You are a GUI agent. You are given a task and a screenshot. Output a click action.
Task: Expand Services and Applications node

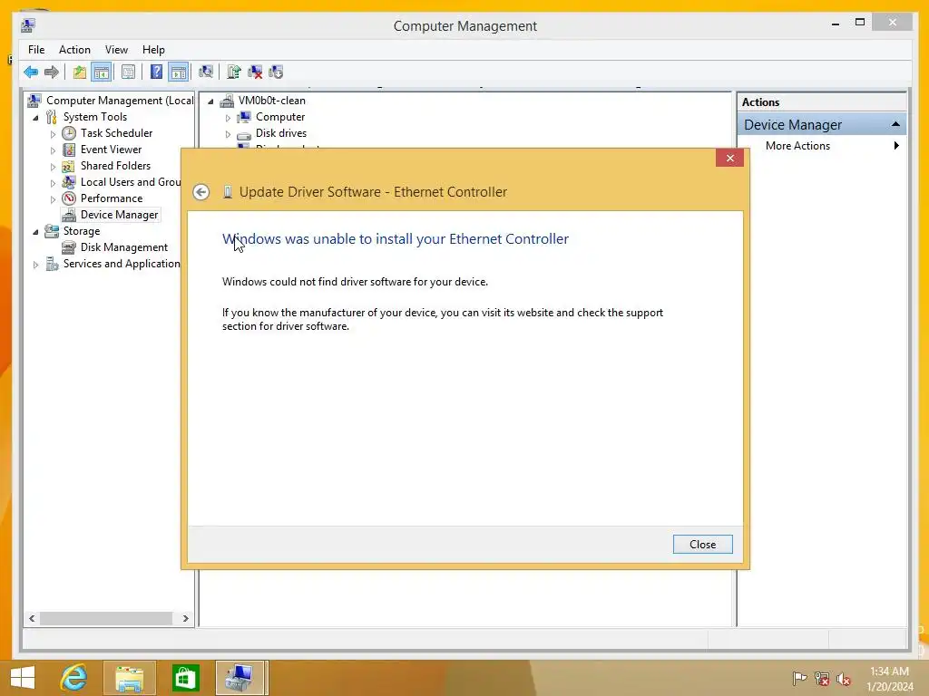pyautogui.click(x=35, y=265)
